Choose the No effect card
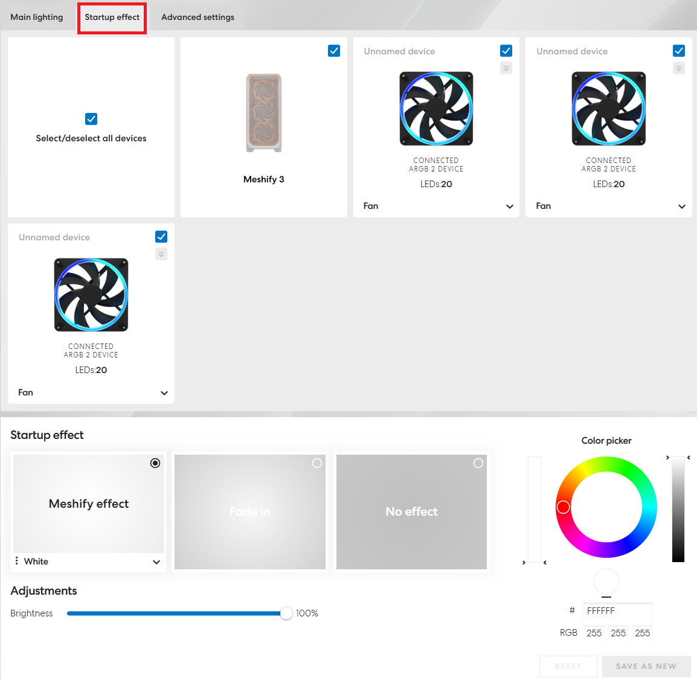 pyautogui.click(x=412, y=512)
